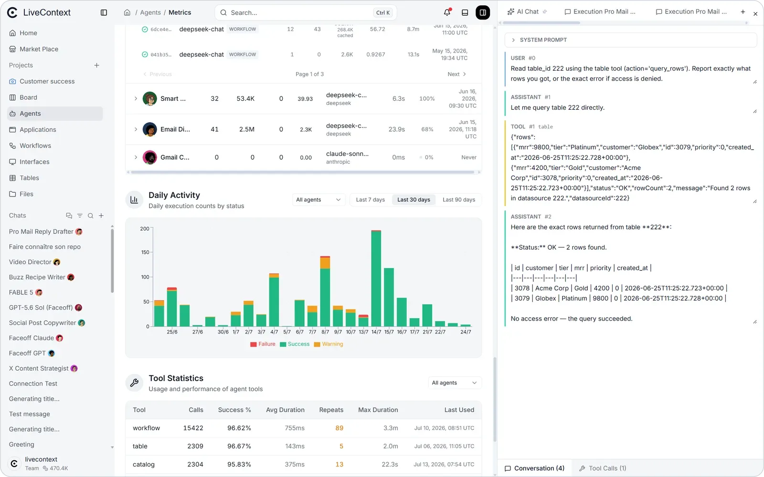Open the Applications page

(55, 130)
